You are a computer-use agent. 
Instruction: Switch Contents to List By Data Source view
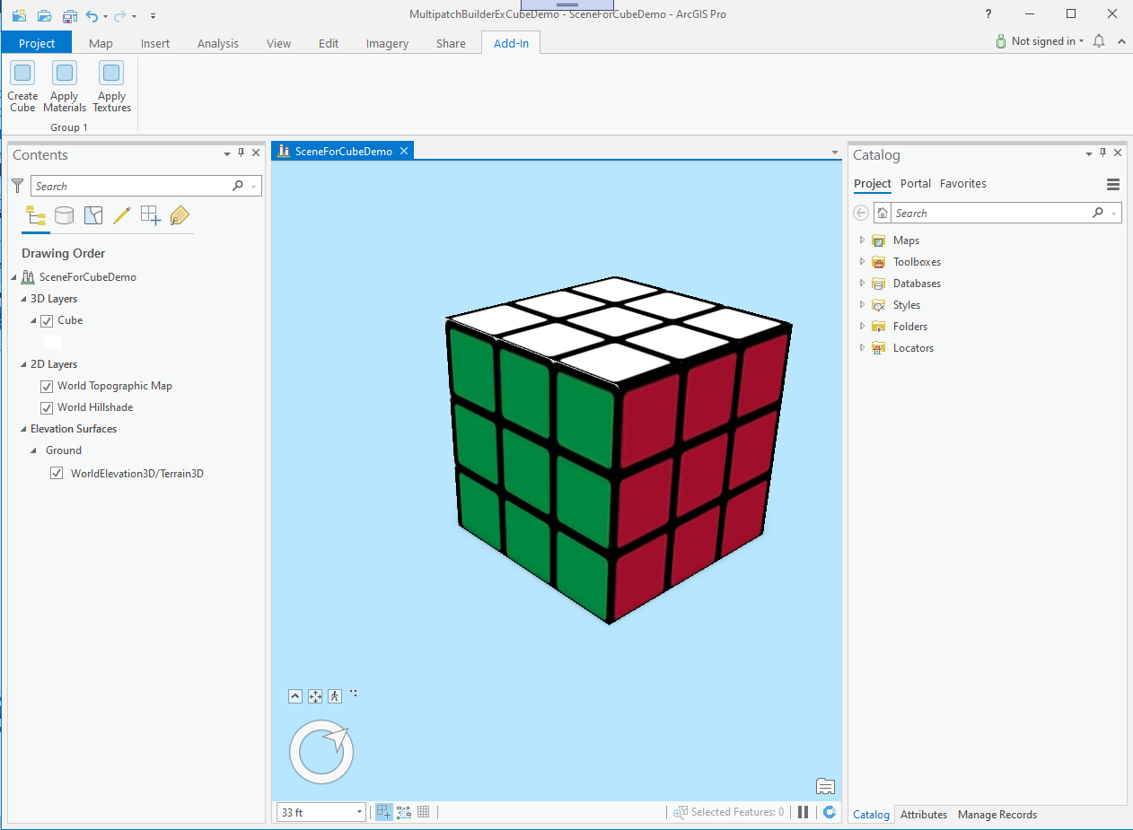[x=64, y=215]
